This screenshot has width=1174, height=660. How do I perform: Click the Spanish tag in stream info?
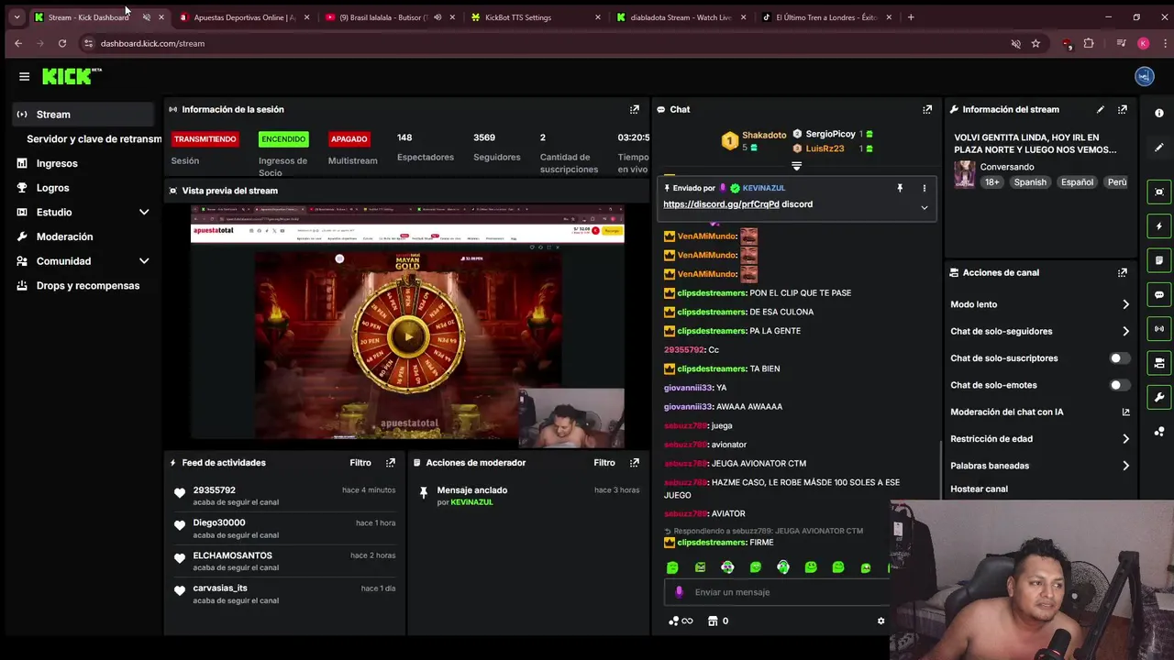[1029, 182]
